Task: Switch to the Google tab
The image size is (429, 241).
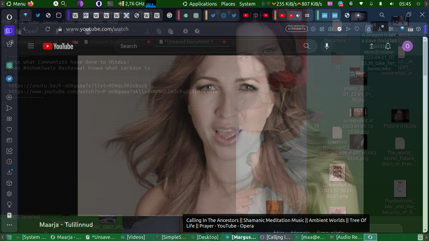Action: tap(169, 16)
